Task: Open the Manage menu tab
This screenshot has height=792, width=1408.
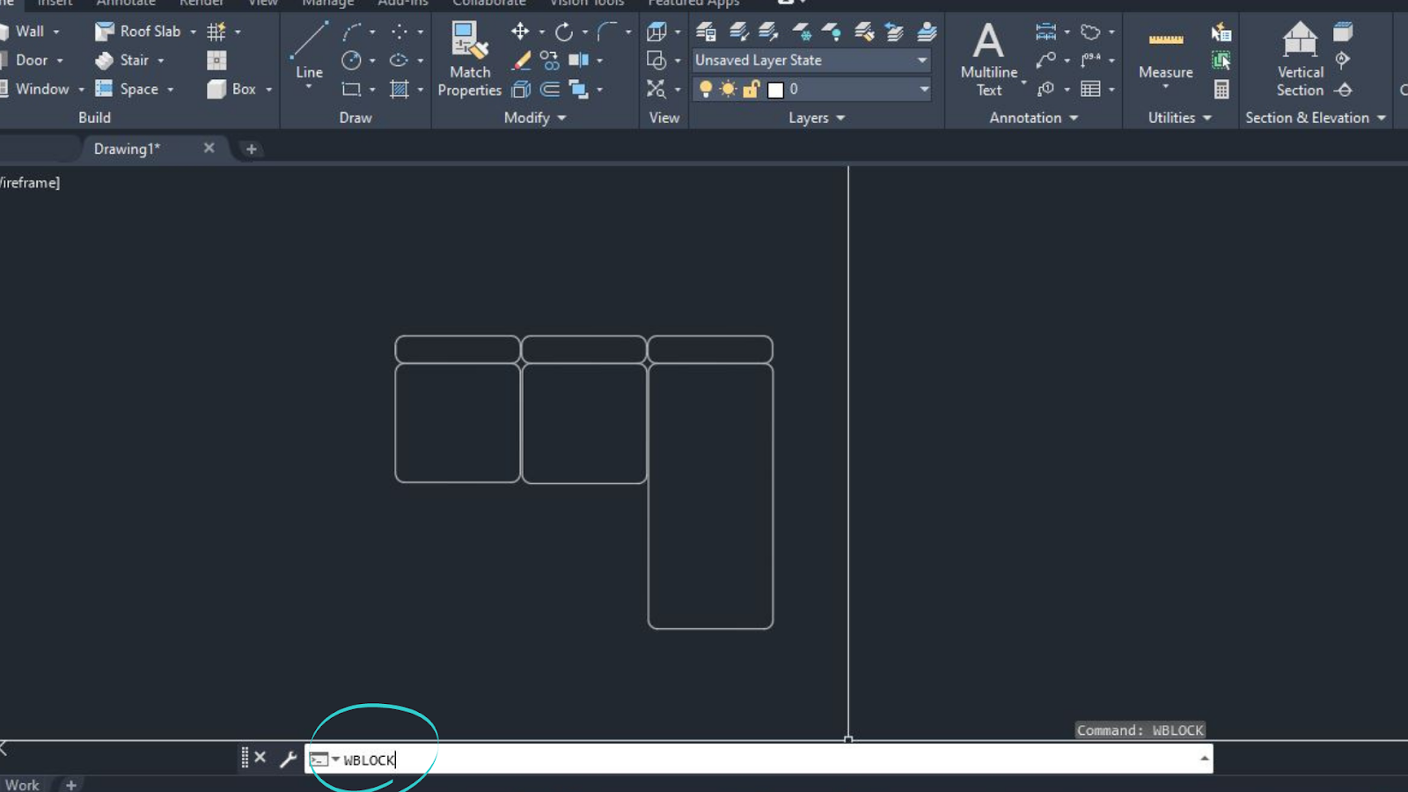Action: point(326,4)
